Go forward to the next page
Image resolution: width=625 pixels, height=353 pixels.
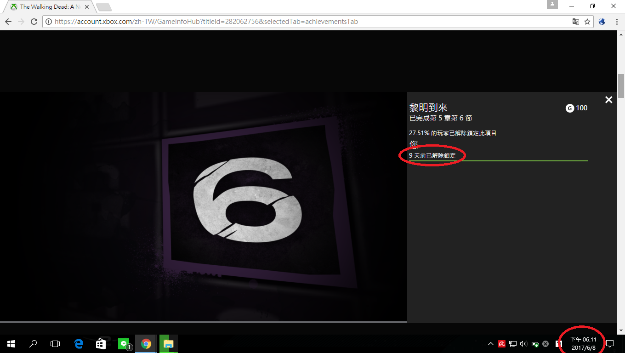[x=21, y=22]
